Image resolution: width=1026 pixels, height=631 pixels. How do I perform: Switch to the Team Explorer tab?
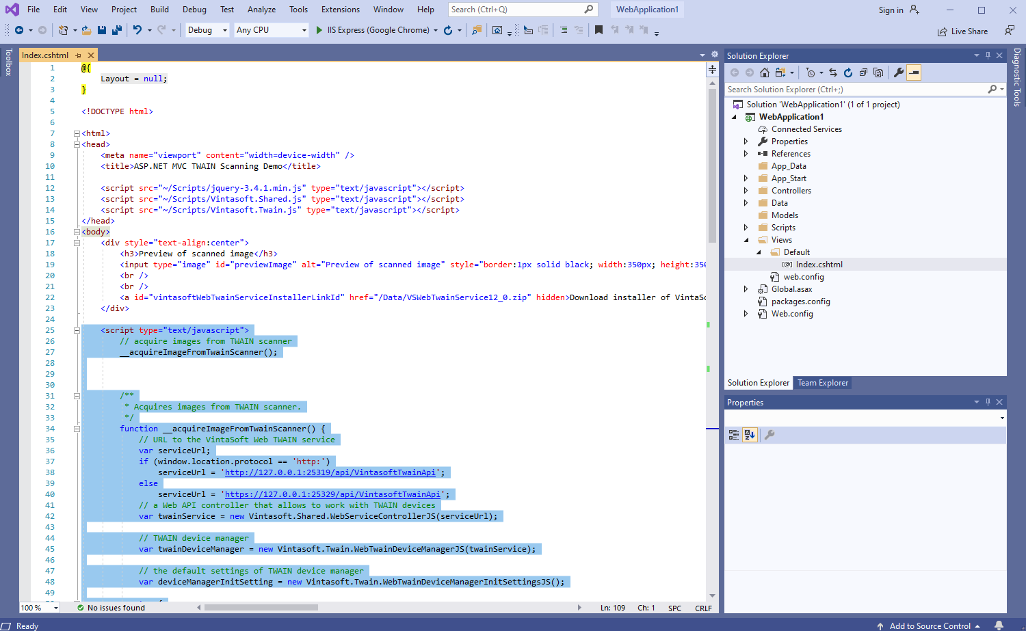(823, 383)
